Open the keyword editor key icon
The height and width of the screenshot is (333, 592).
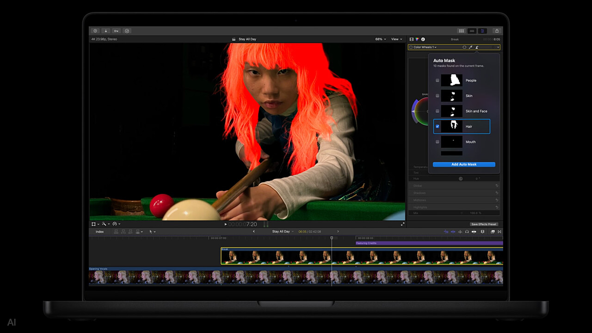point(116,31)
